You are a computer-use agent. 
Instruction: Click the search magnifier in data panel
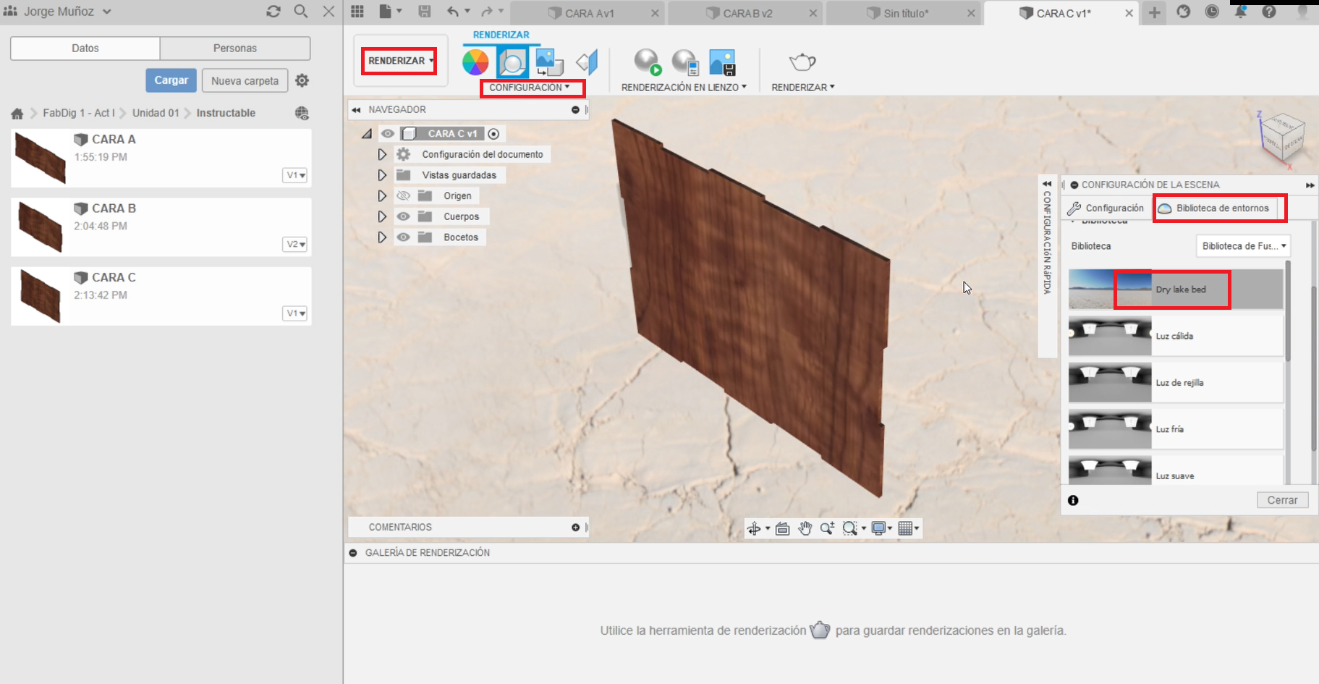(301, 12)
